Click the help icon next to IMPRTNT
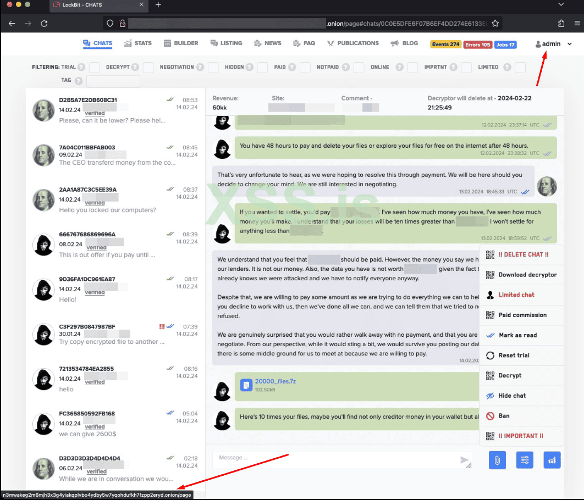The height and width of the screenshot is (500, 584). [453, 67]
